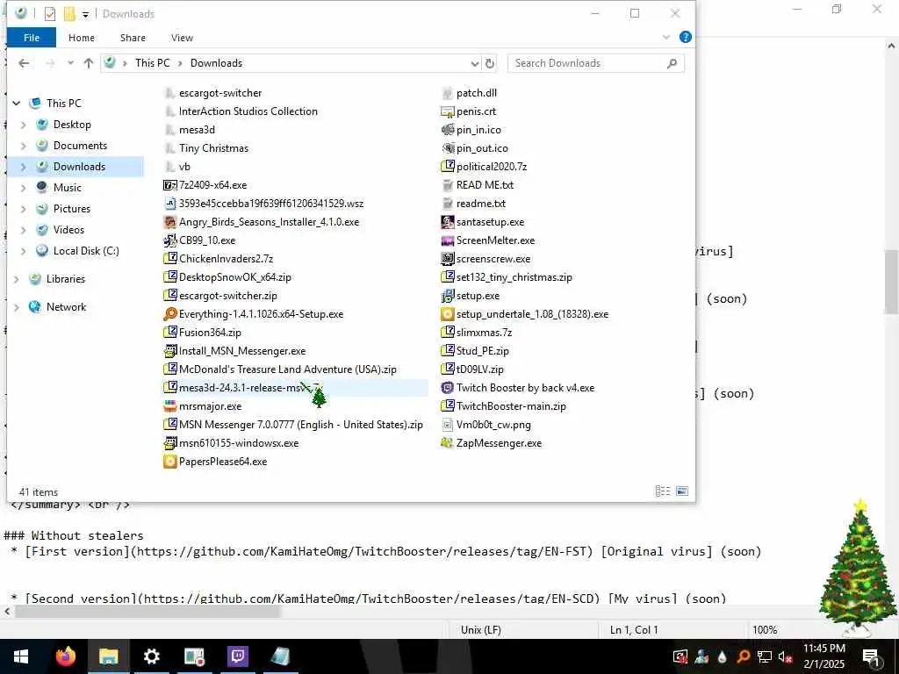Expand the Pictures tree node
This screenshot has width=899, height=674.
click(x=24, y=209)
